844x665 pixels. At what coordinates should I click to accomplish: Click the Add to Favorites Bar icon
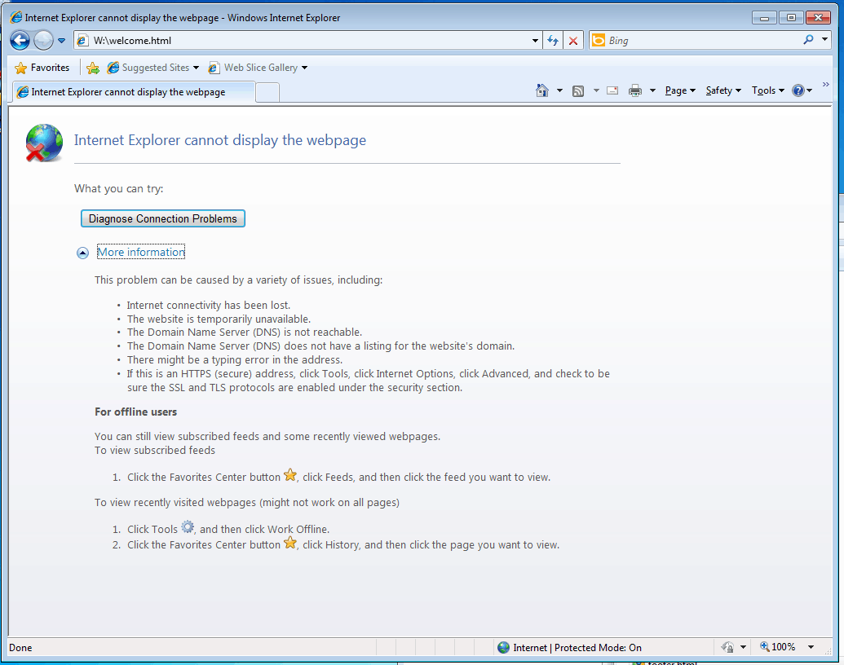pos(93,68)
